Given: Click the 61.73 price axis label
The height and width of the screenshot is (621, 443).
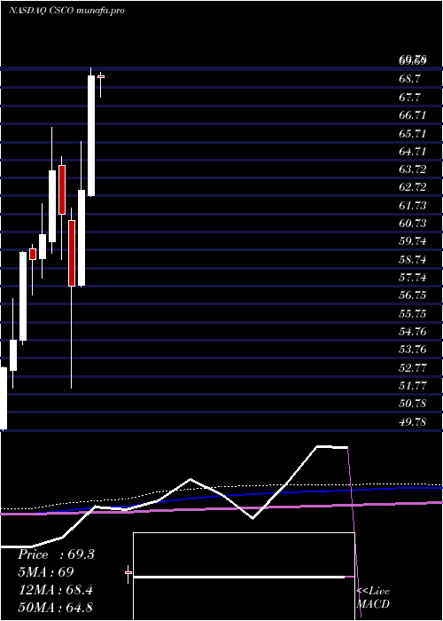Looking at the screenshot, I should [x=413, y=205].
